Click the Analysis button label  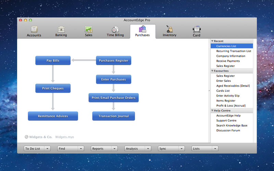tap(132, 149)
